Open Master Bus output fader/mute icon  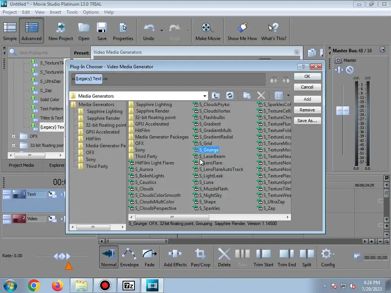(x=350, y=70)
